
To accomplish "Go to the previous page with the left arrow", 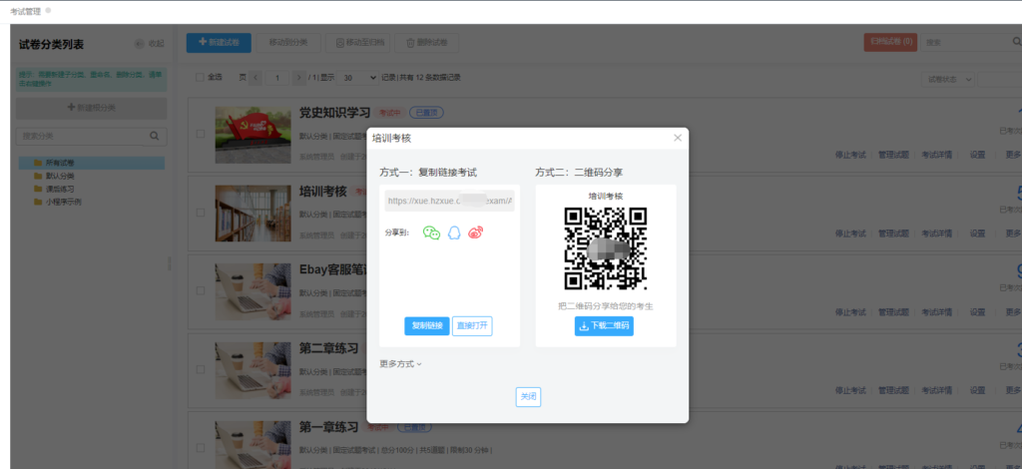I will pos(255,78).
